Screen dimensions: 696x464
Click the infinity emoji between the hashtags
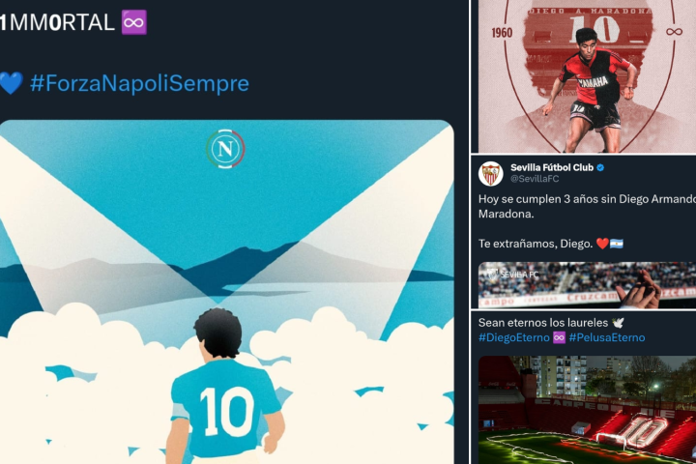click(x=560, y=337)
